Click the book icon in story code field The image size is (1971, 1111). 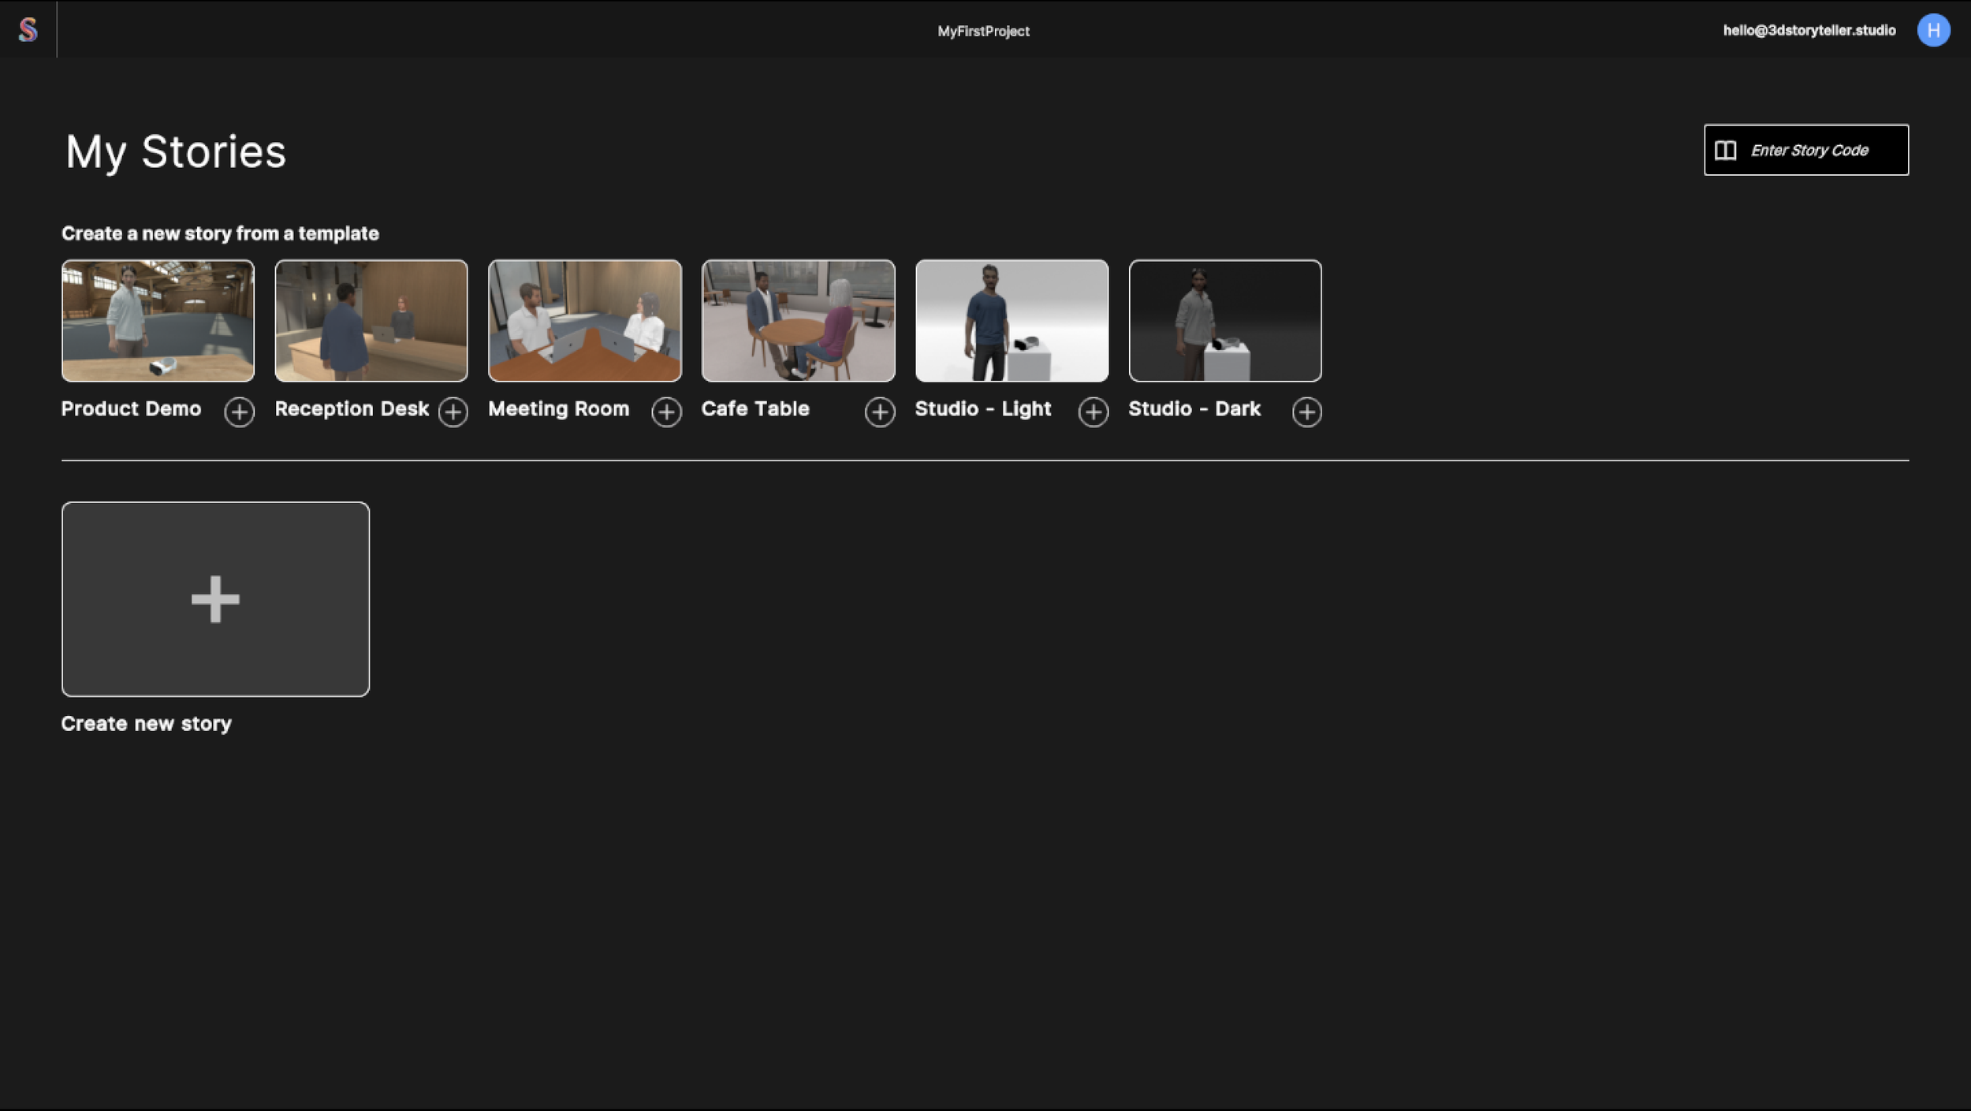pyautogui.click(x=1725, y=151)
